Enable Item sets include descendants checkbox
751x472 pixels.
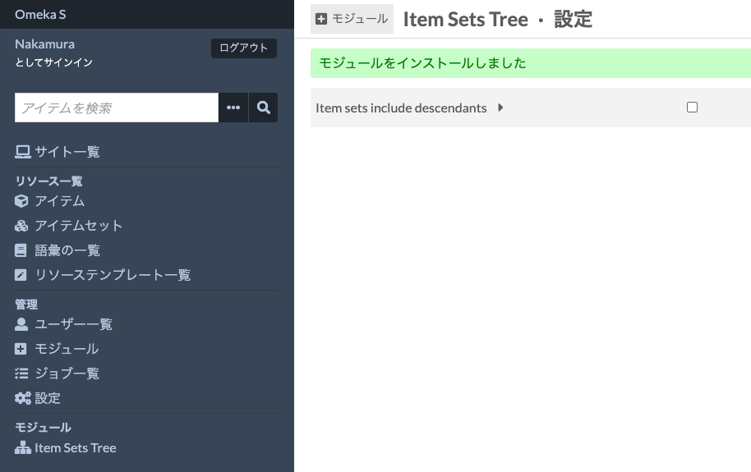[x=692, y=108]
